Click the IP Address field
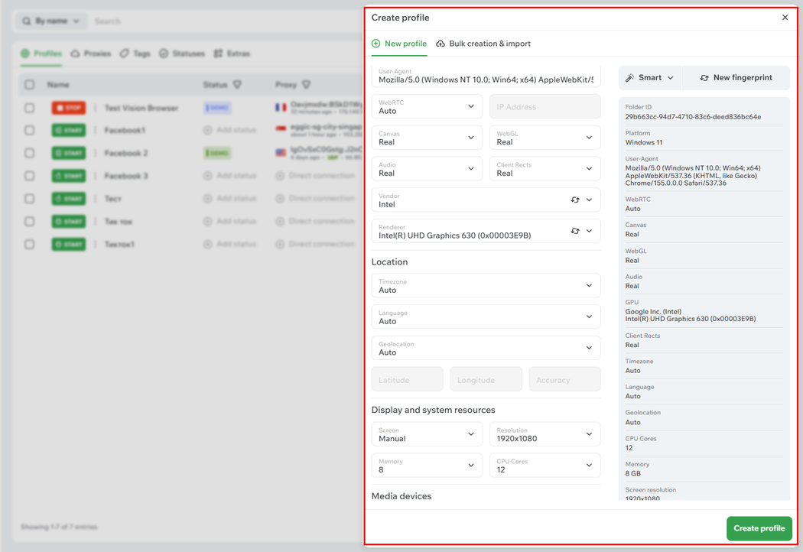The image size is (803, 552). click(545, 106)
